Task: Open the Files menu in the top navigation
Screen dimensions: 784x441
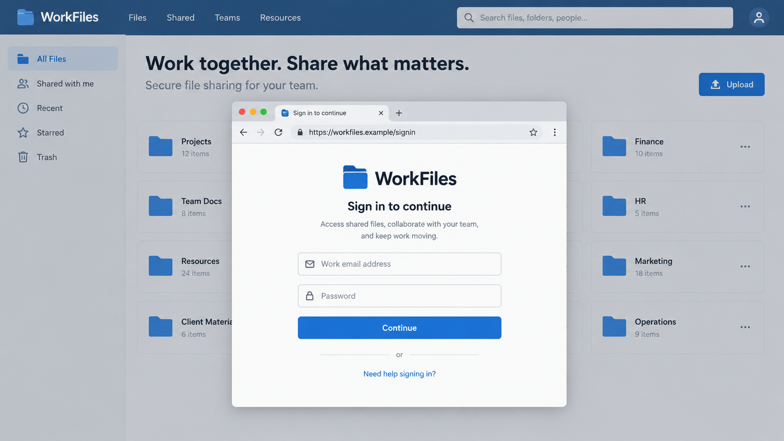Action: click(x=137, y=18)
